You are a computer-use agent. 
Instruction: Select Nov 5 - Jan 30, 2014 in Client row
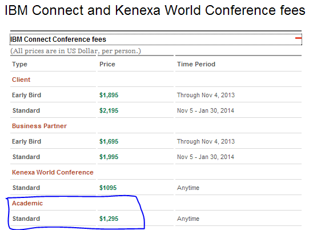(x=206, y=110)
